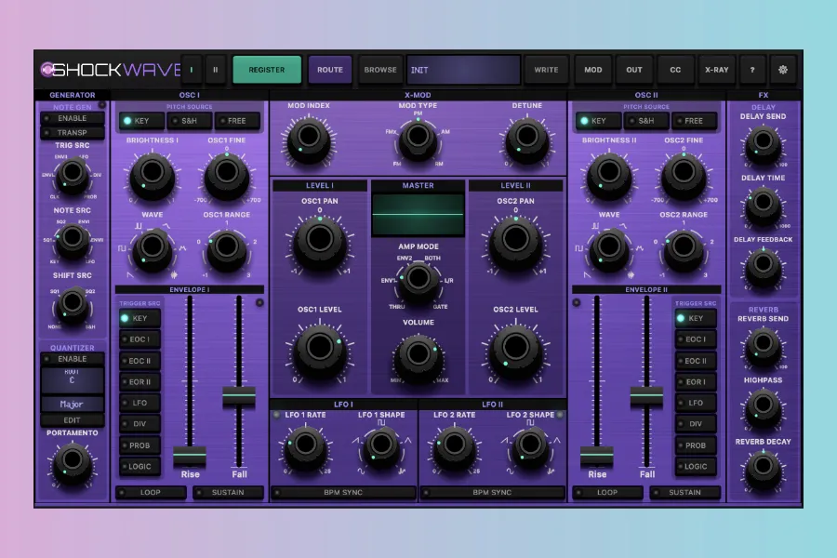
Task: Click the Mod Index knob
Action: click(x=309, y=139)
